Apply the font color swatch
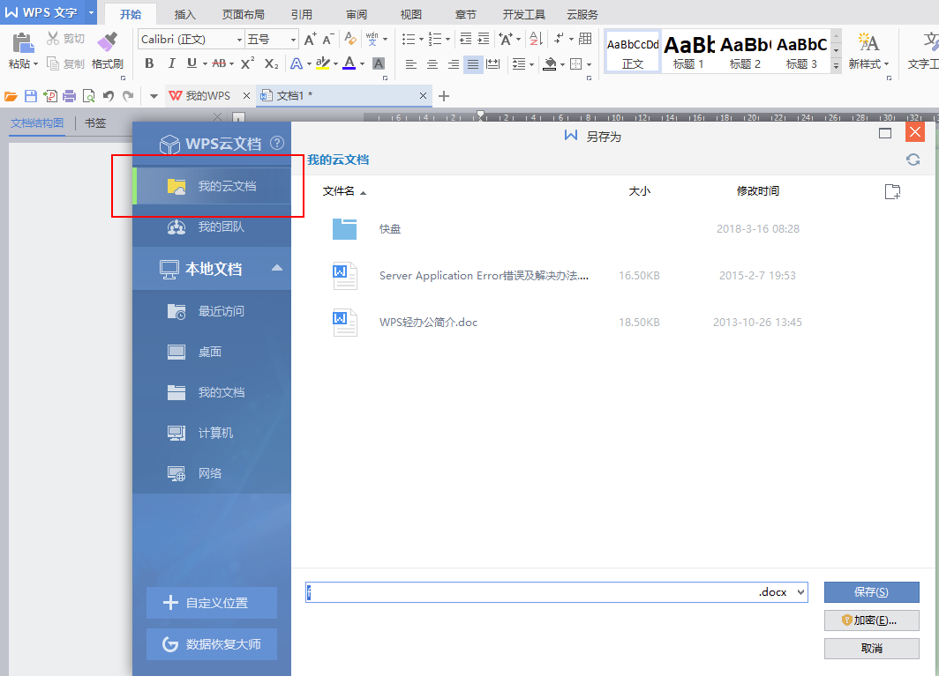939x676 pixels. 349,63
